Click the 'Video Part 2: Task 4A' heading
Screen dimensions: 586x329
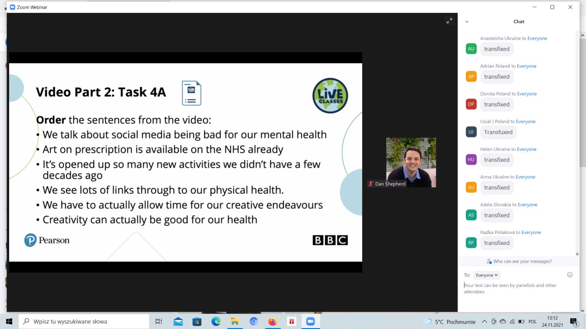[x=101, y=92]
